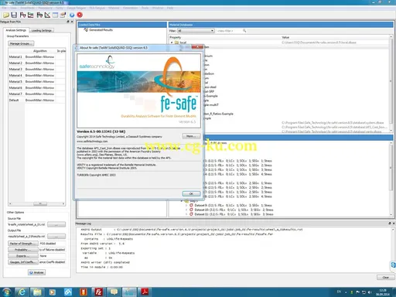Click the triangle graph plot toolbar icon

(x=47, y=15)
